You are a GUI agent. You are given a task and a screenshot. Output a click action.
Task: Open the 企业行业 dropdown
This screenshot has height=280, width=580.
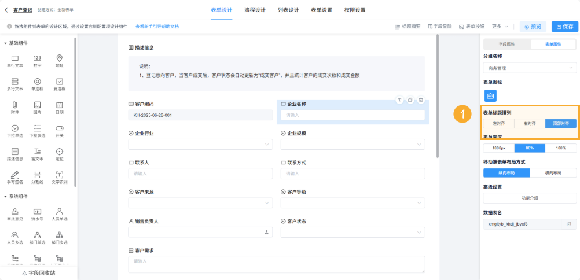(200, 144)
